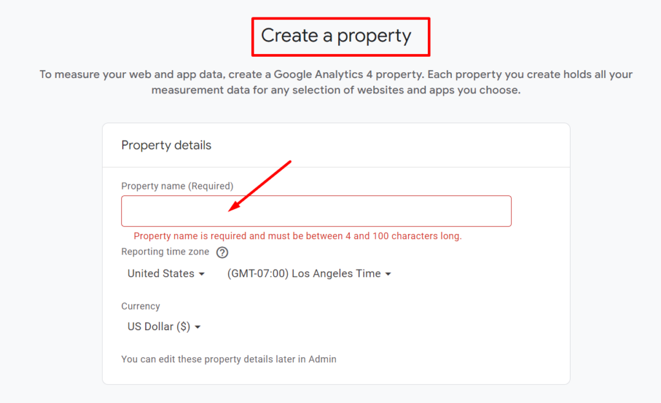Screen dimensions: 661x403
Task: Expand the United States dropdown arrow
Action: (203, 274)
